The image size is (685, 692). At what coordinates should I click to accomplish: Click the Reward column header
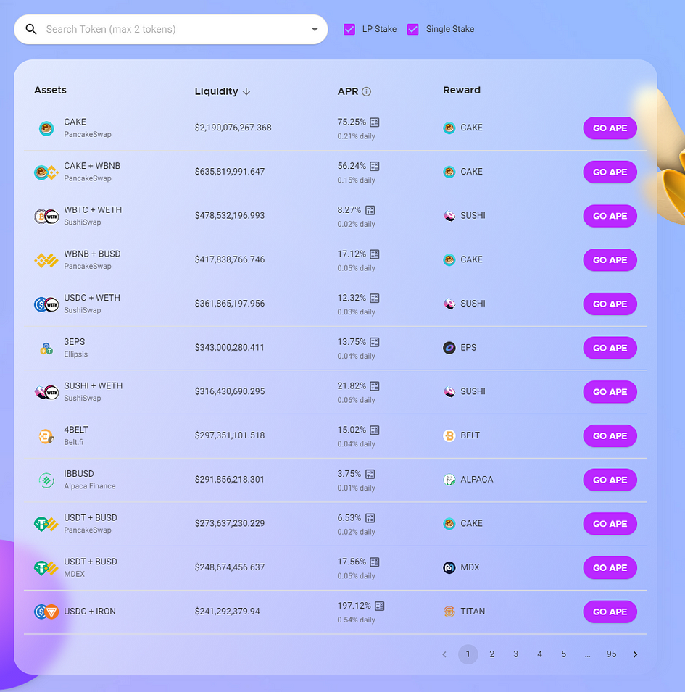click(462, 90)
